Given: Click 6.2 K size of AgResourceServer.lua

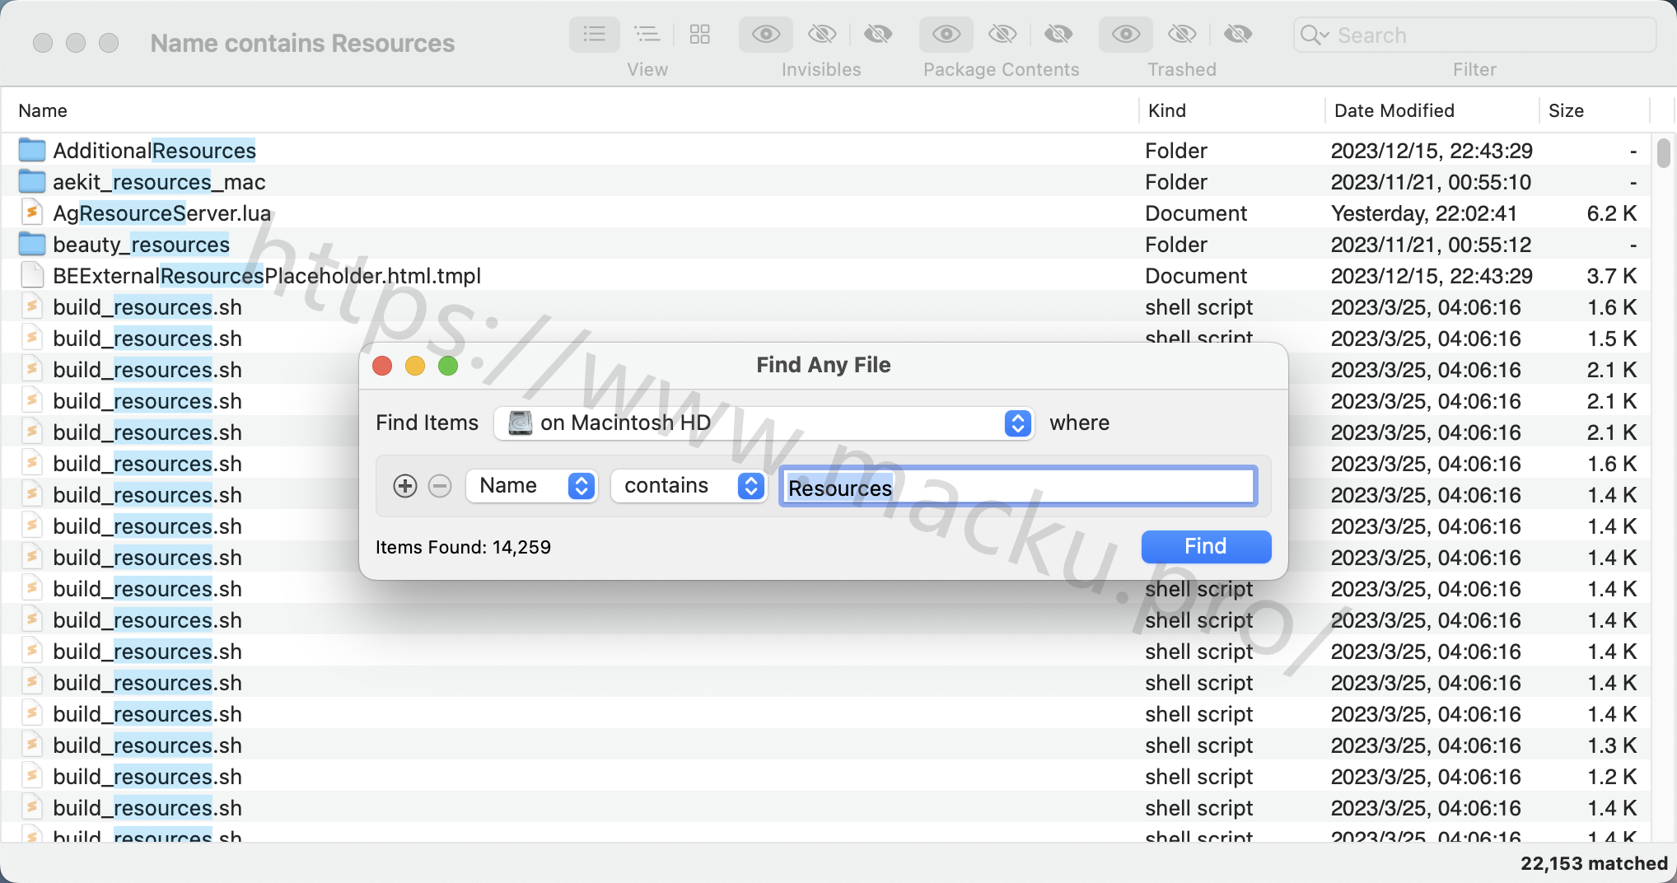Looking at the screenshot, I should point(1611,213).
